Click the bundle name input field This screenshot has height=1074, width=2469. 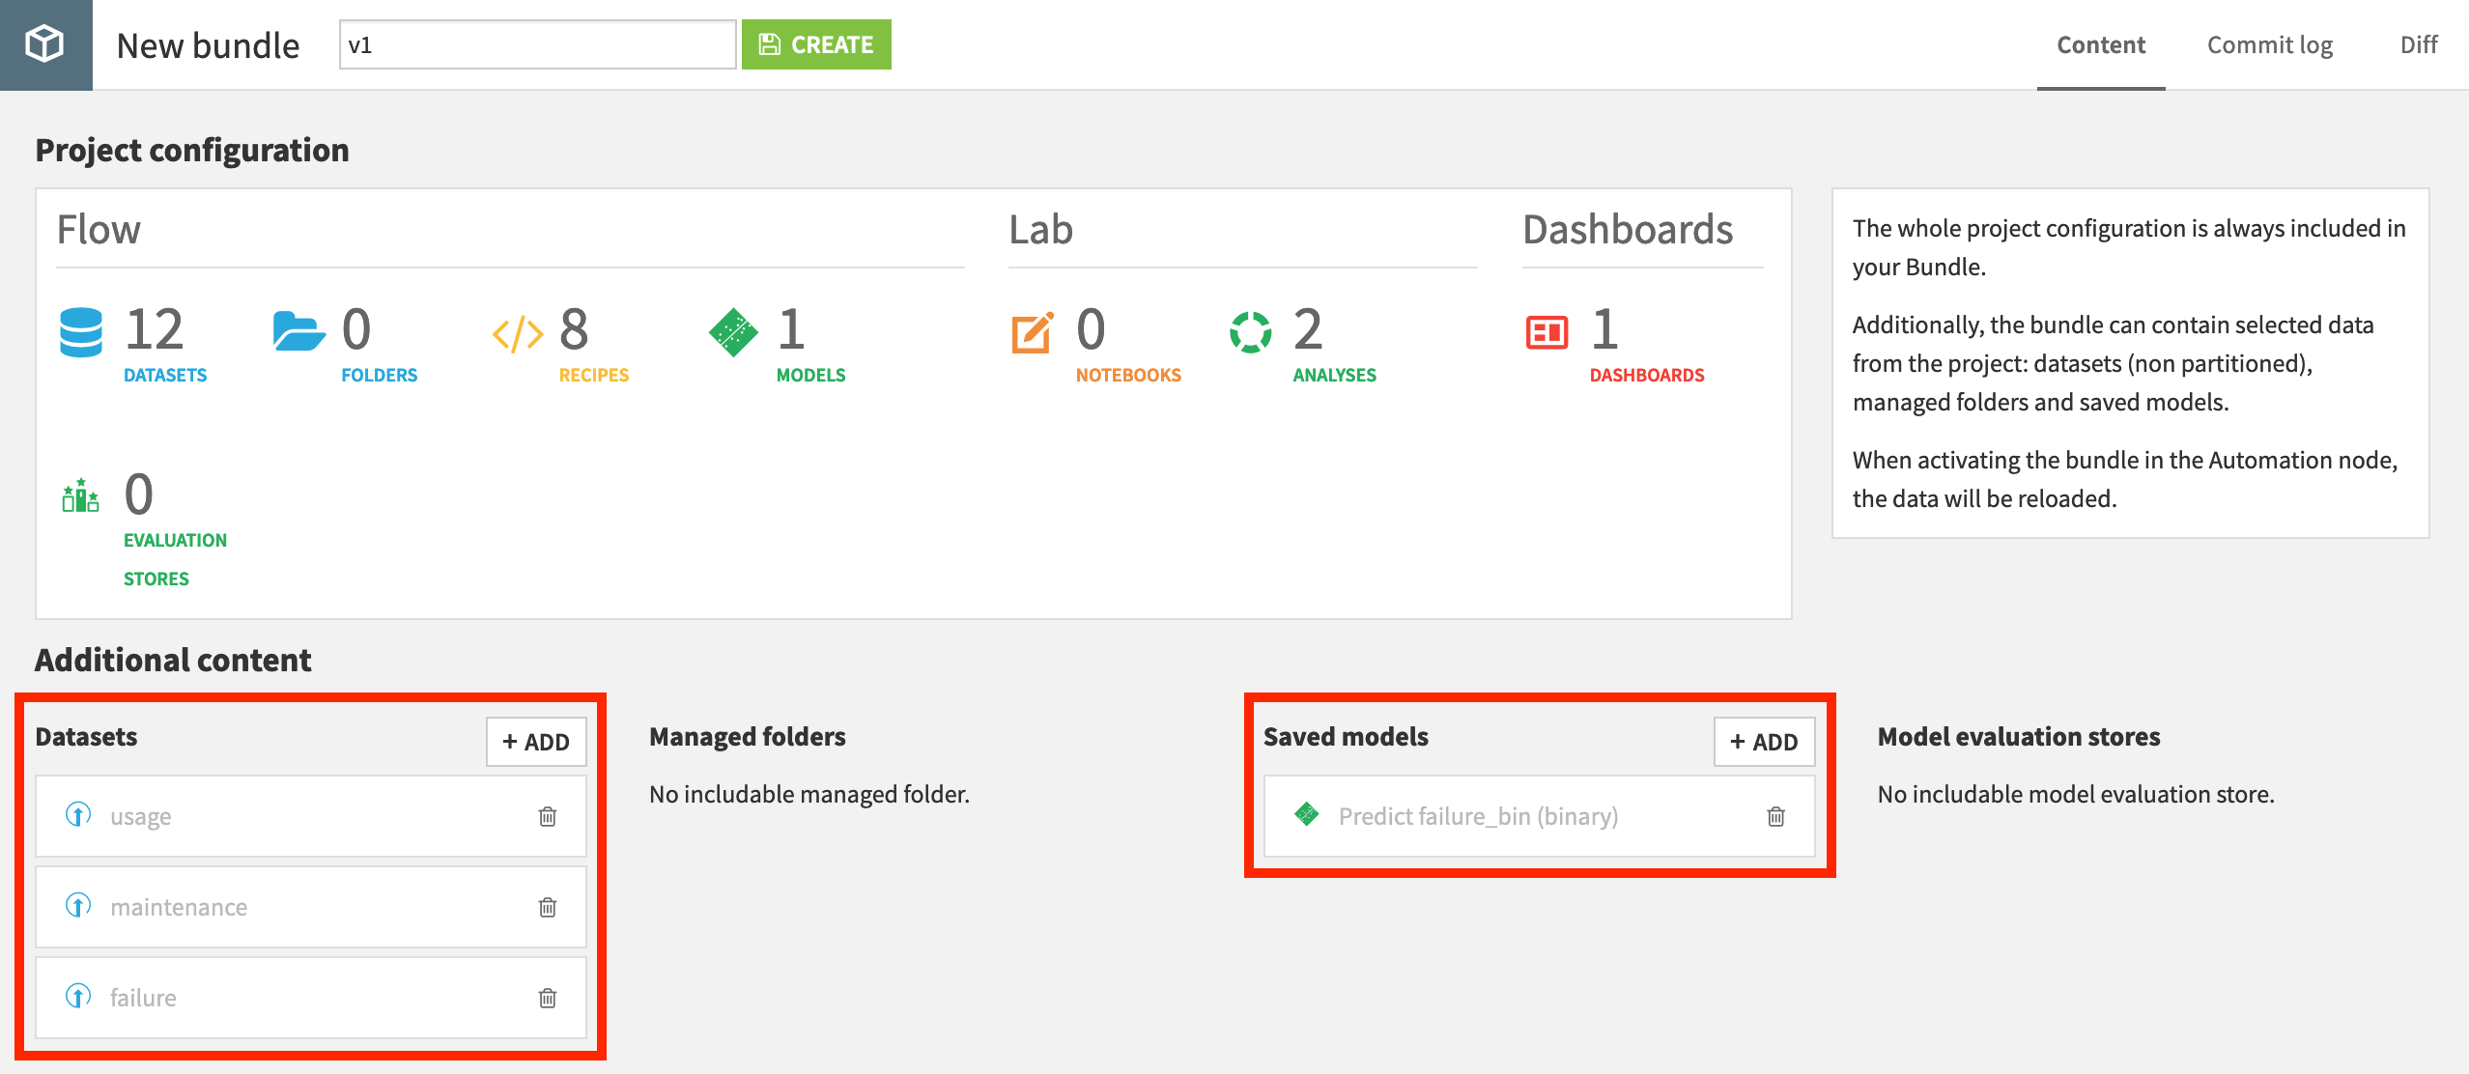[x=537, y=44]
